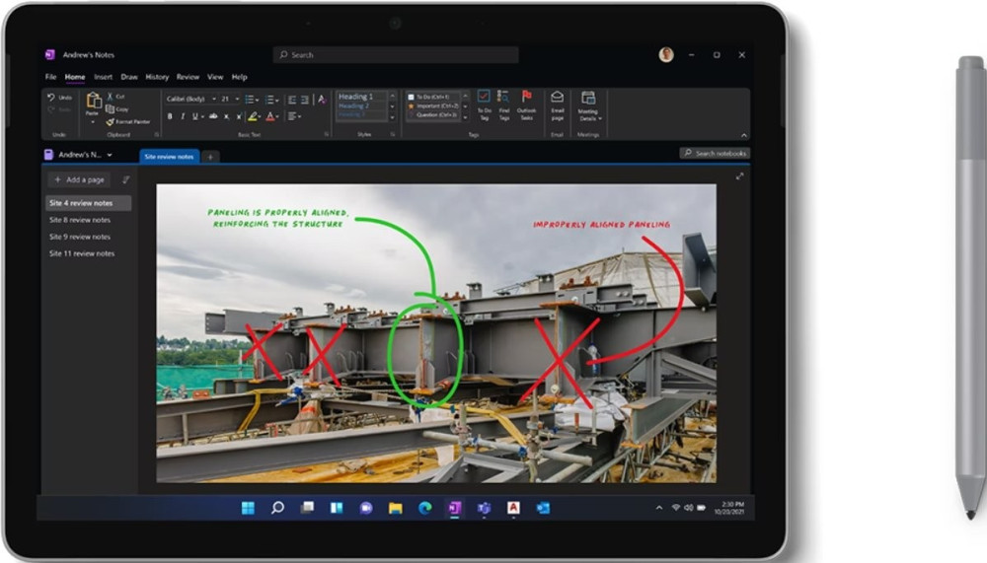Click the Paste clipboard icon
Image resolution: width=987 pixels, height=563 pixels.
point(94,101)
